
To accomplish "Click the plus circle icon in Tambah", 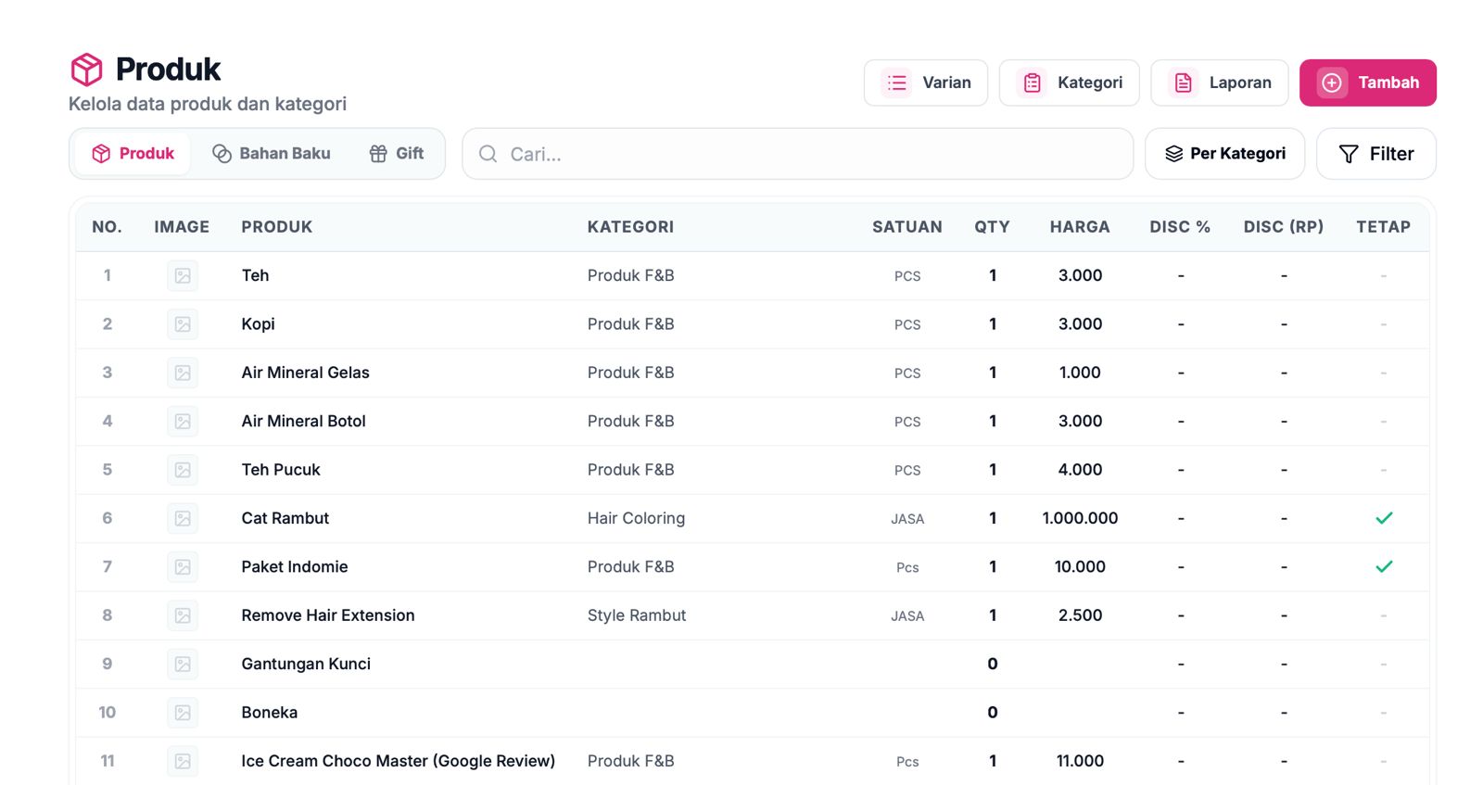I will tap(1332, 82).
